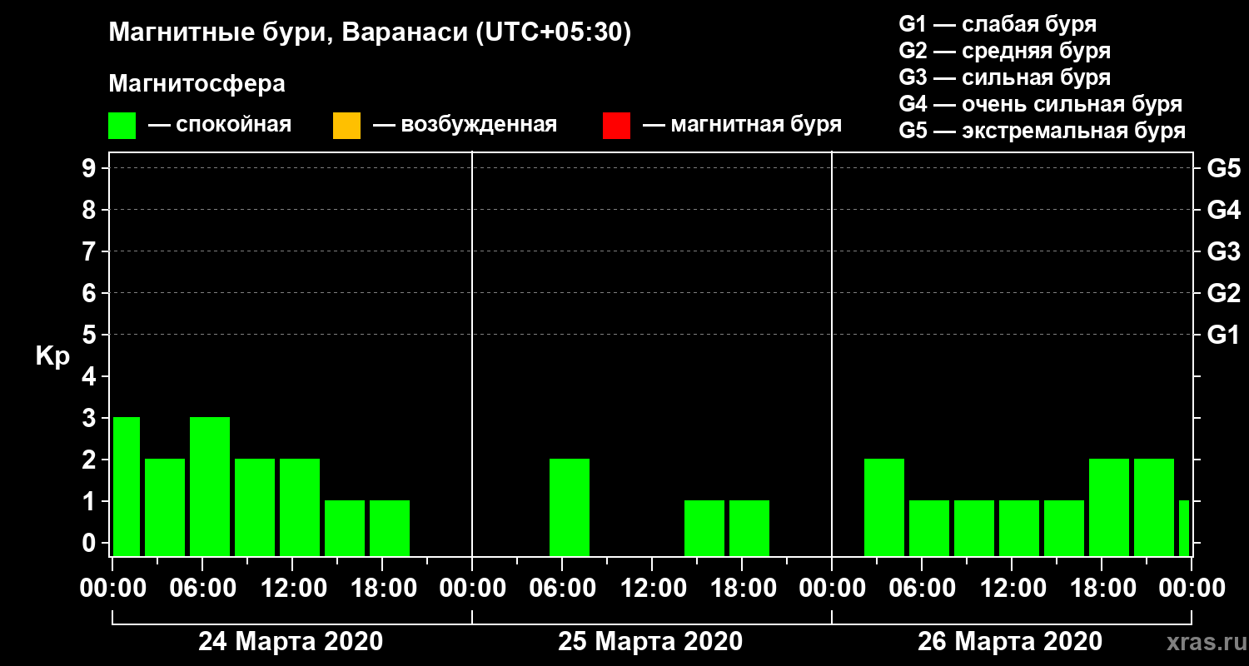Click the first Kp 3 bar at 00:00 on 24 March
The height and width of the screenshot is (666, 1249).
click(127, 486)
